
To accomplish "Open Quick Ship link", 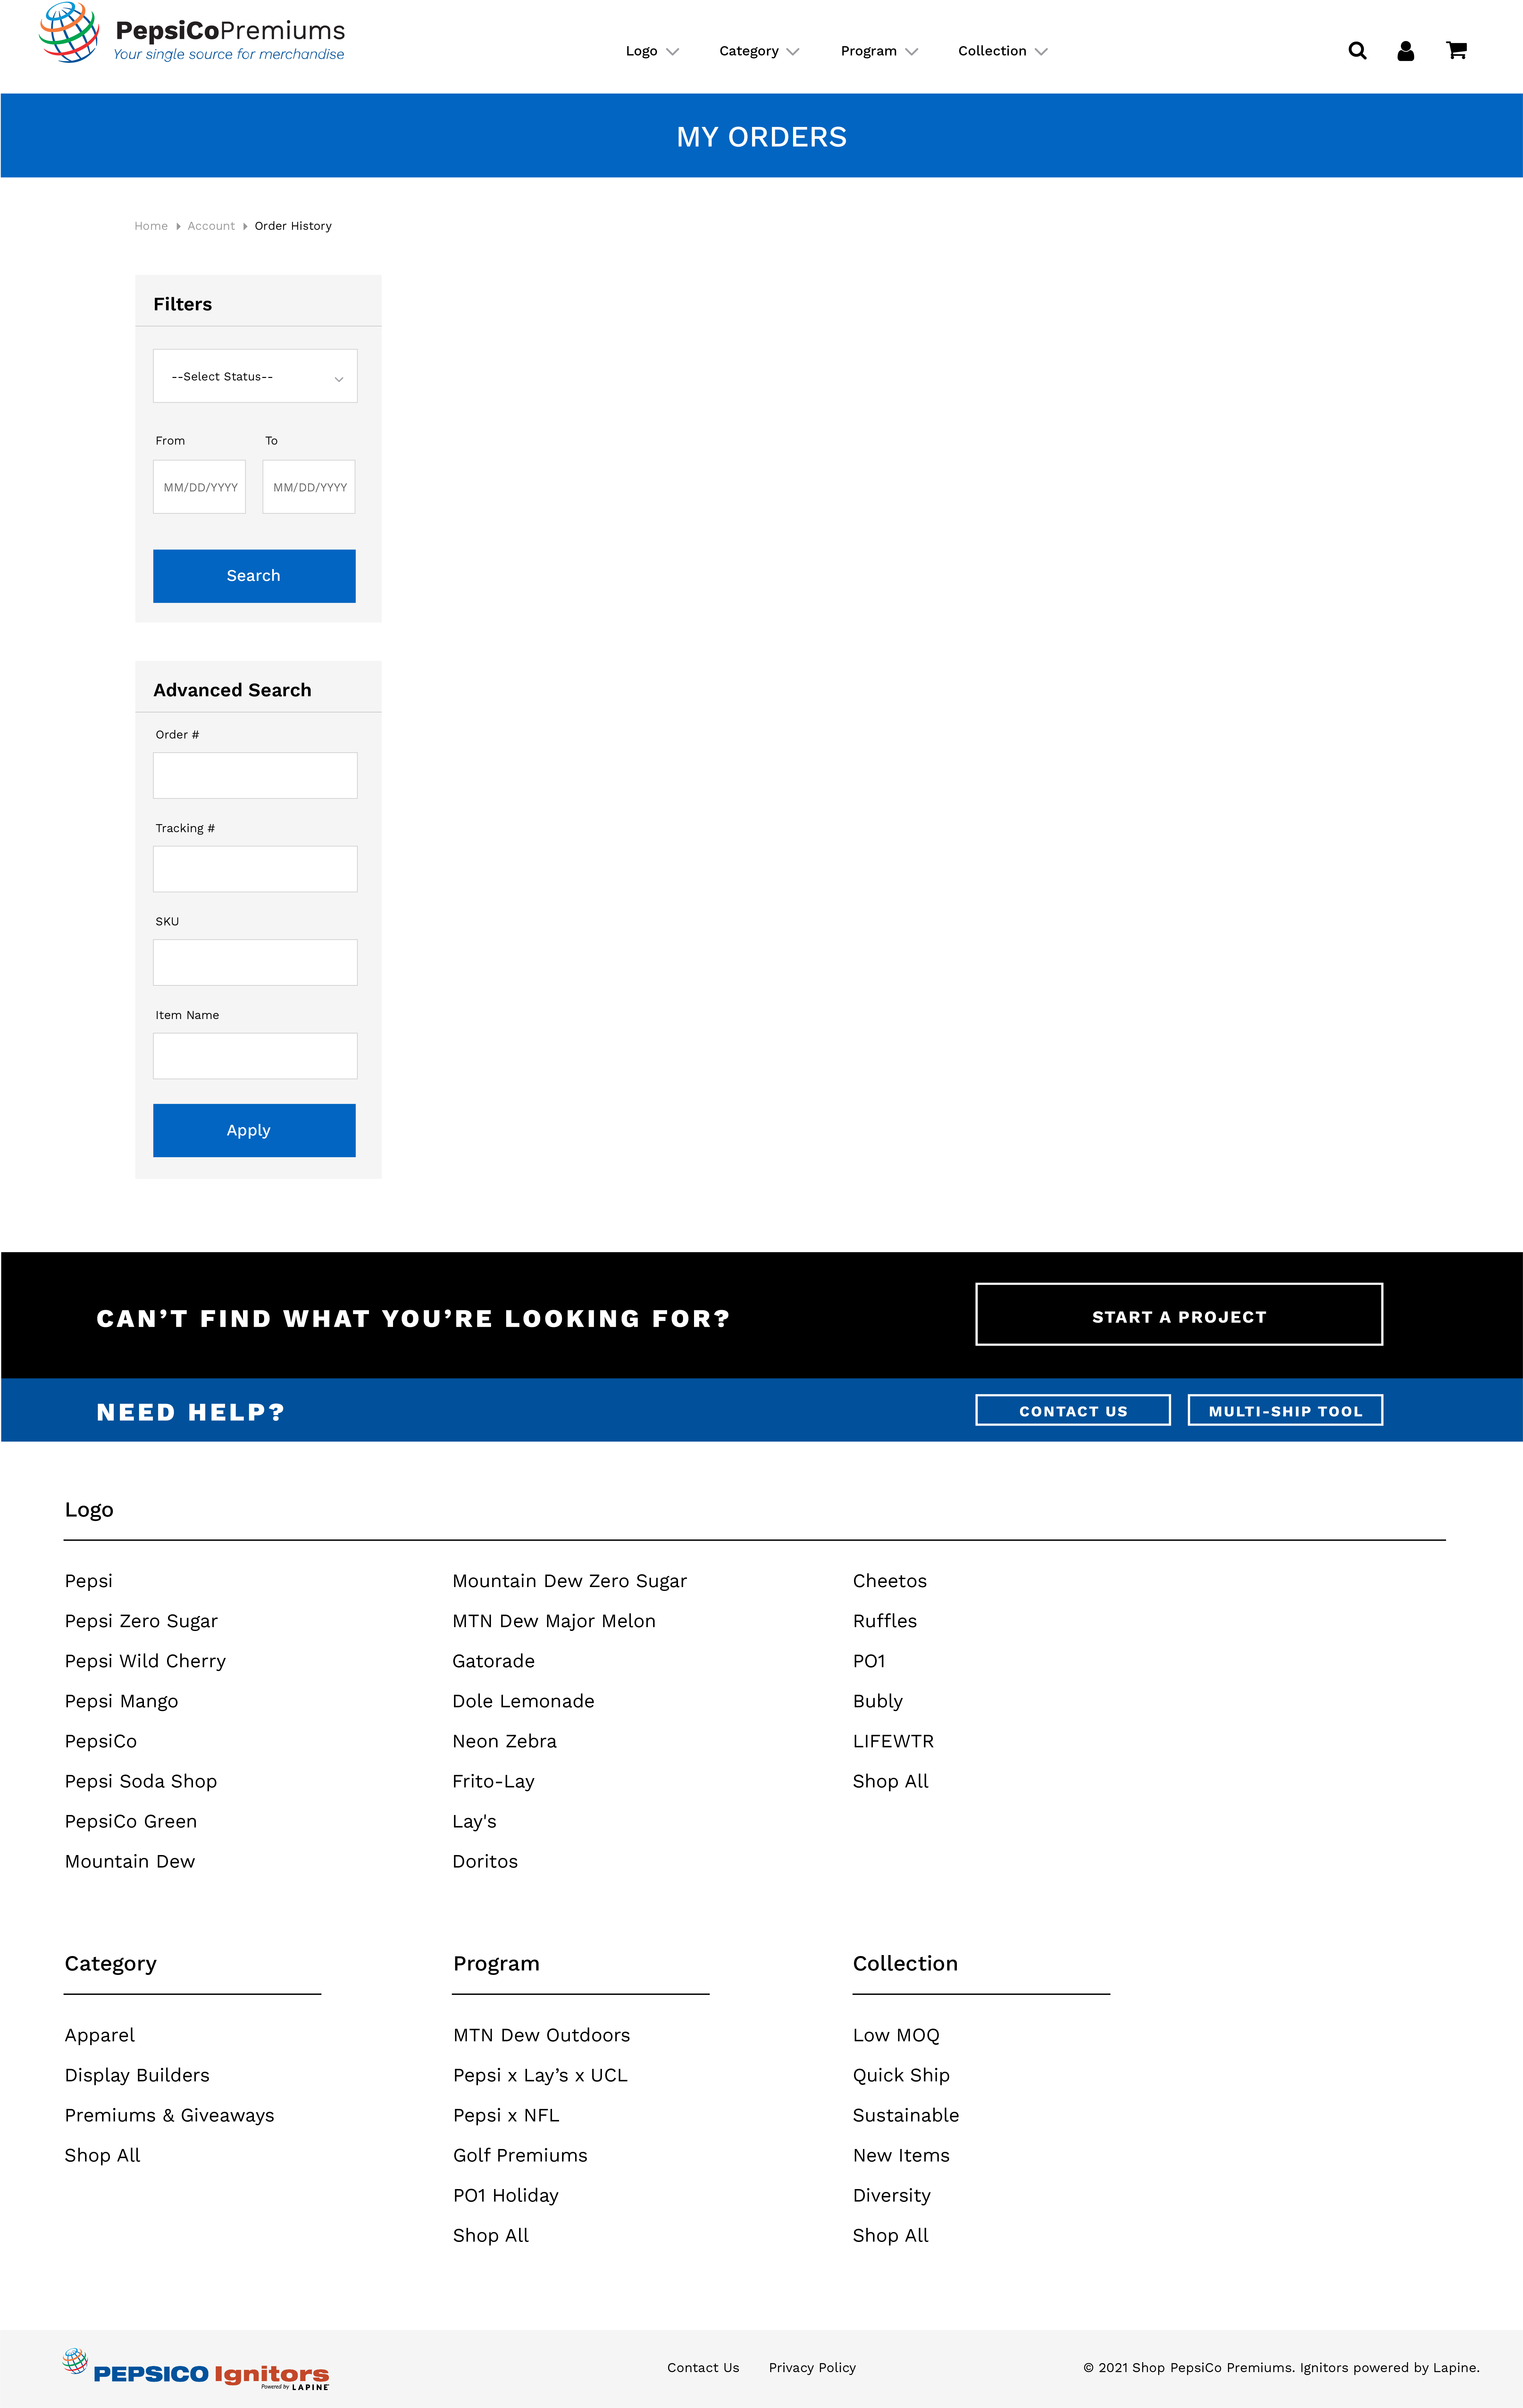I will tap(901, 2075).
